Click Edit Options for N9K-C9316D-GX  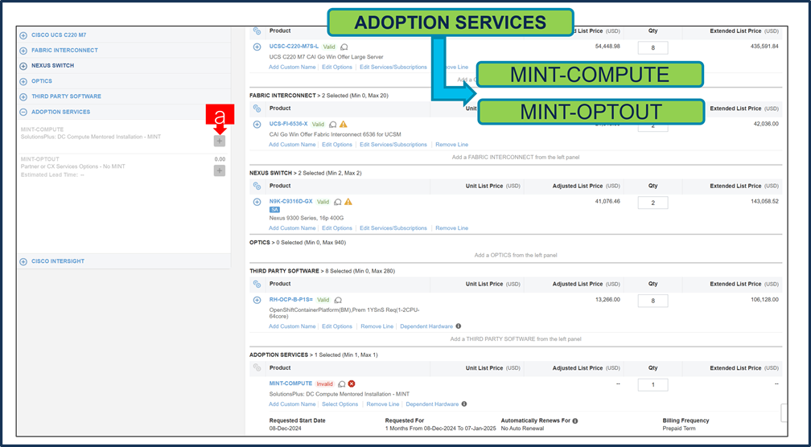click(x=337, y=228)
